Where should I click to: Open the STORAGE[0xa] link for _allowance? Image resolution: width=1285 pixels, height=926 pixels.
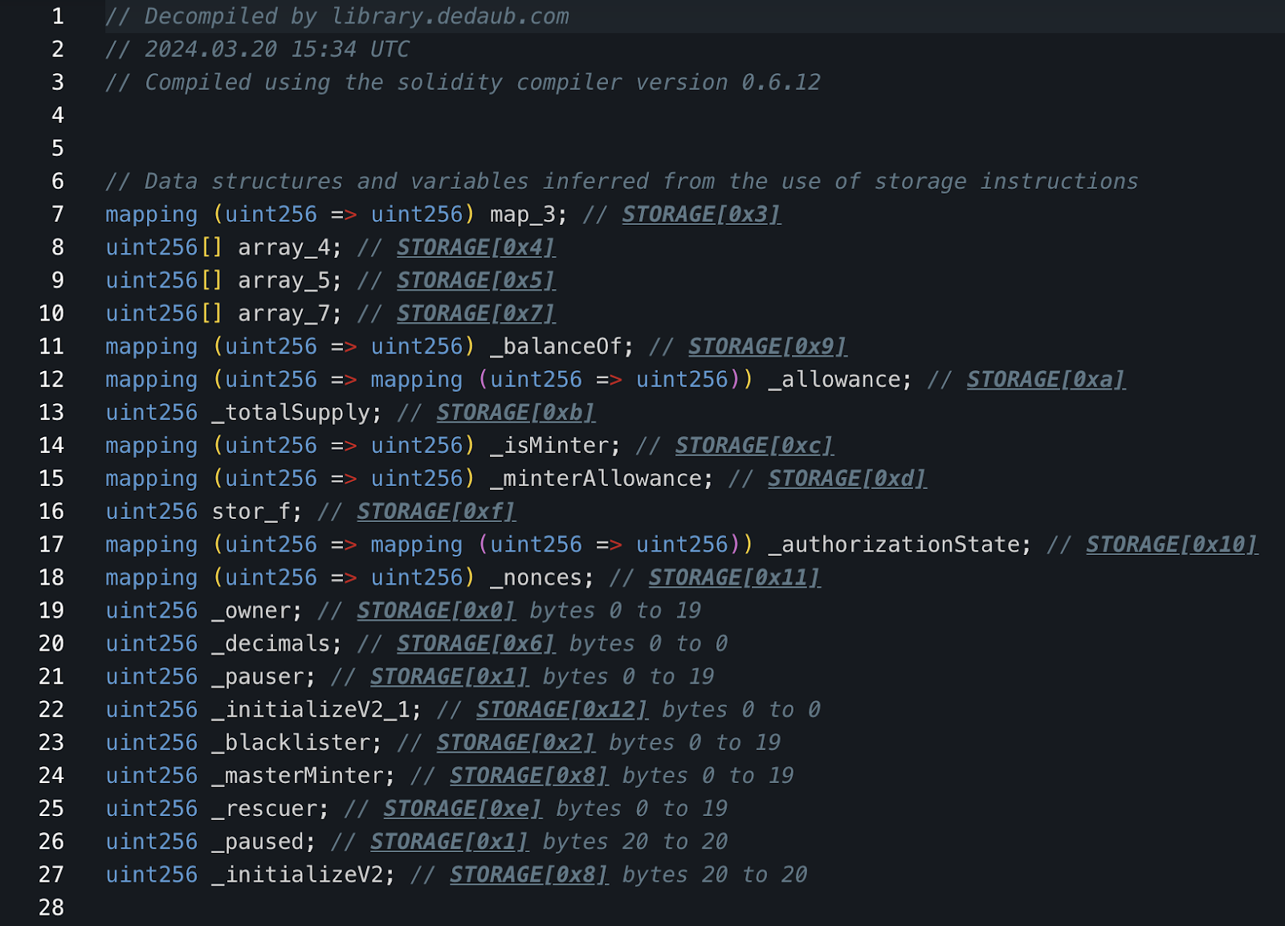(x=1046, y=379)
